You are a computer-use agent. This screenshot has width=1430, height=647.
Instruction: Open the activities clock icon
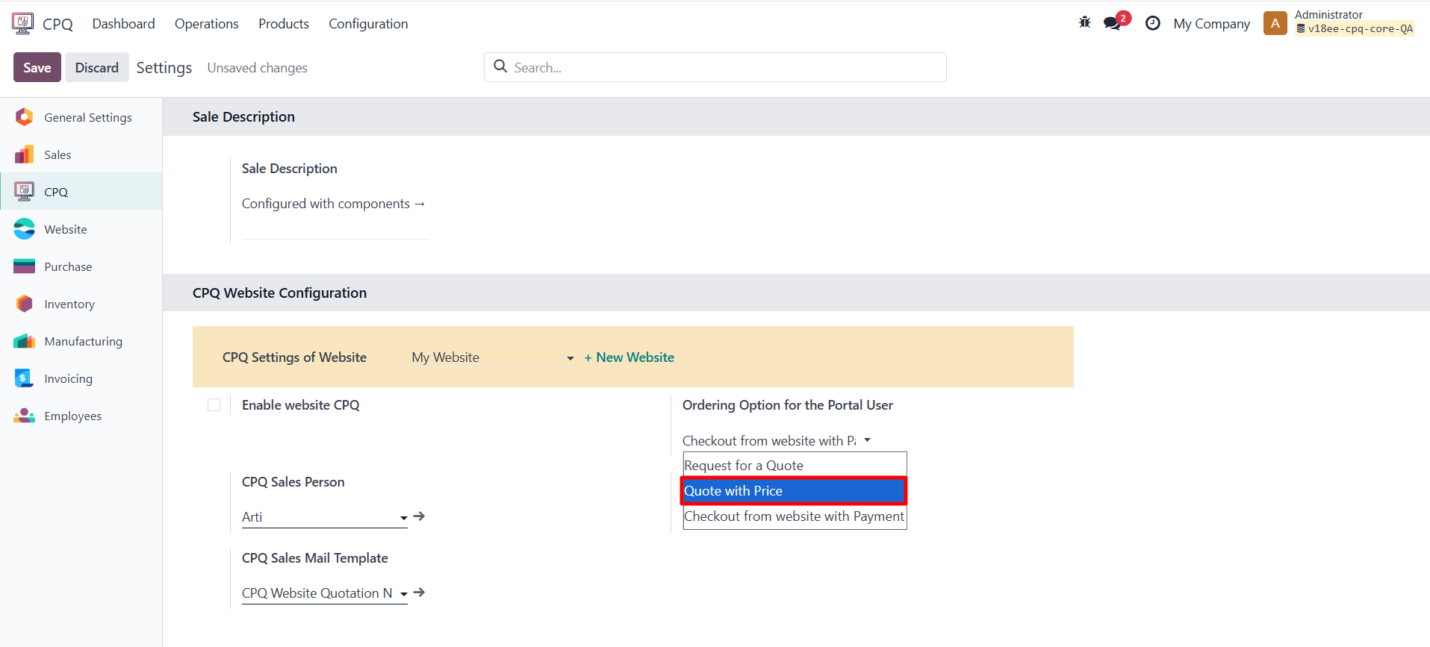pyautogui.click(x=1152, y=23)
